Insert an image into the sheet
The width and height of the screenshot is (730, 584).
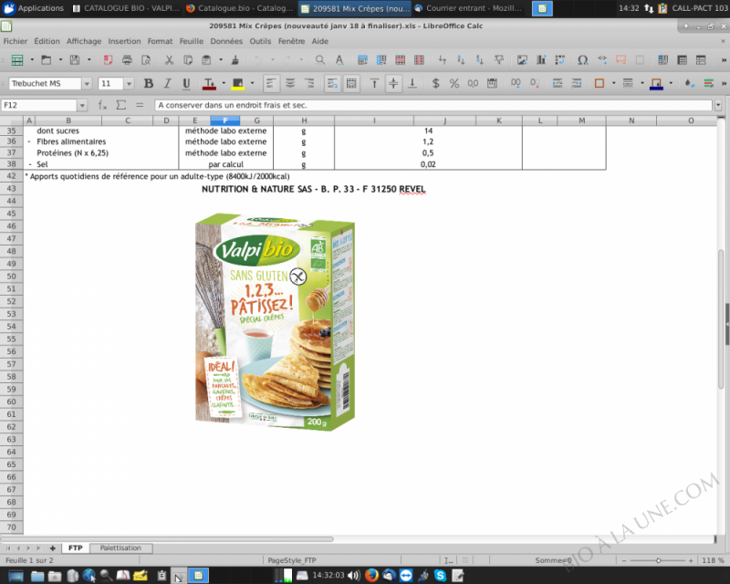tap(522, 59)
